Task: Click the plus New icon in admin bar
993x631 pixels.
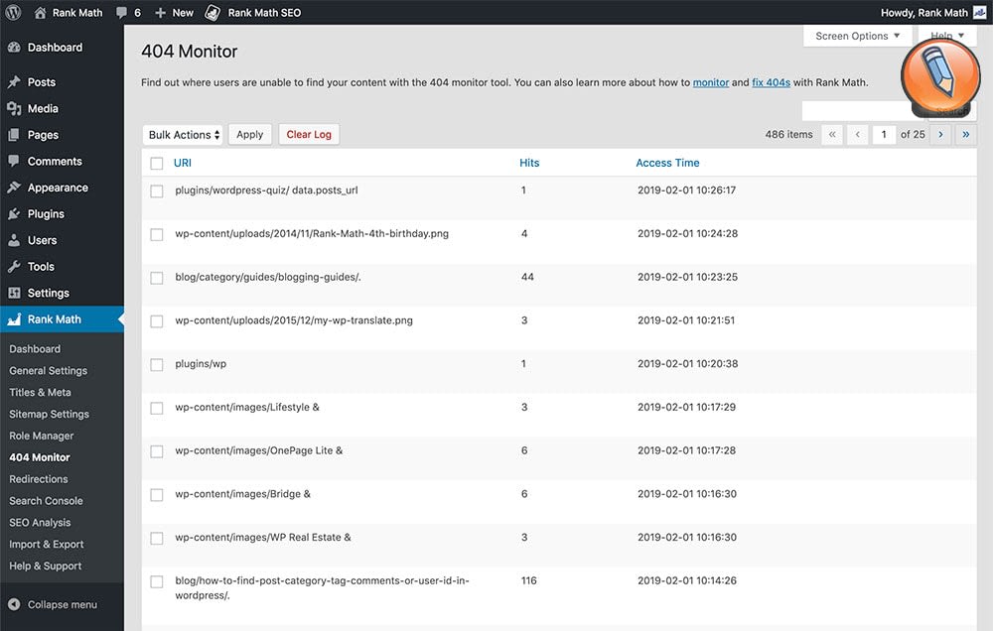Action: click(160, 13)
